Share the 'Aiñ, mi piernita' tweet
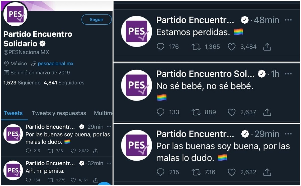Viewport: 301px width, 186px height. (x=96, y=180)
